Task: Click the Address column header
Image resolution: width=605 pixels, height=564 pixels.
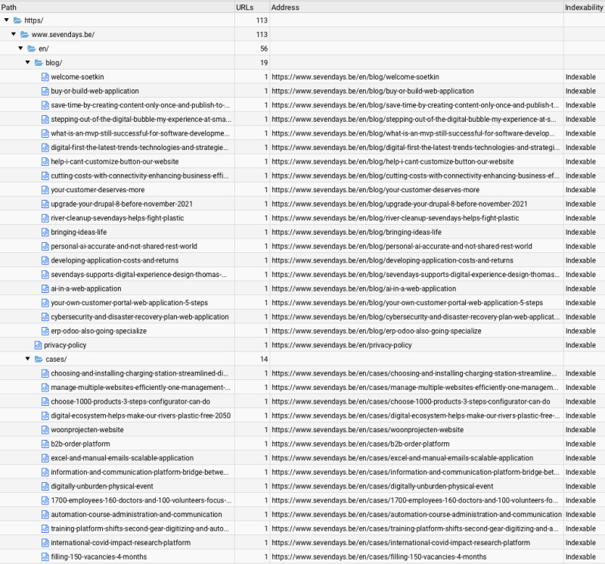Action: tap(416, 7)
